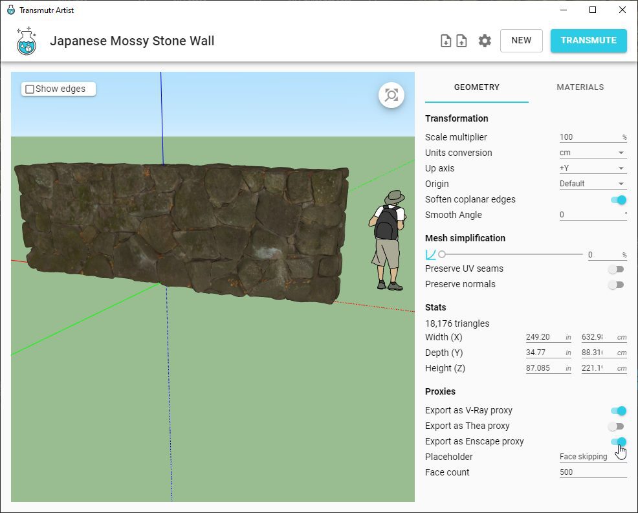Toggle Soften coplanar edges off

(x=618, y=200)
